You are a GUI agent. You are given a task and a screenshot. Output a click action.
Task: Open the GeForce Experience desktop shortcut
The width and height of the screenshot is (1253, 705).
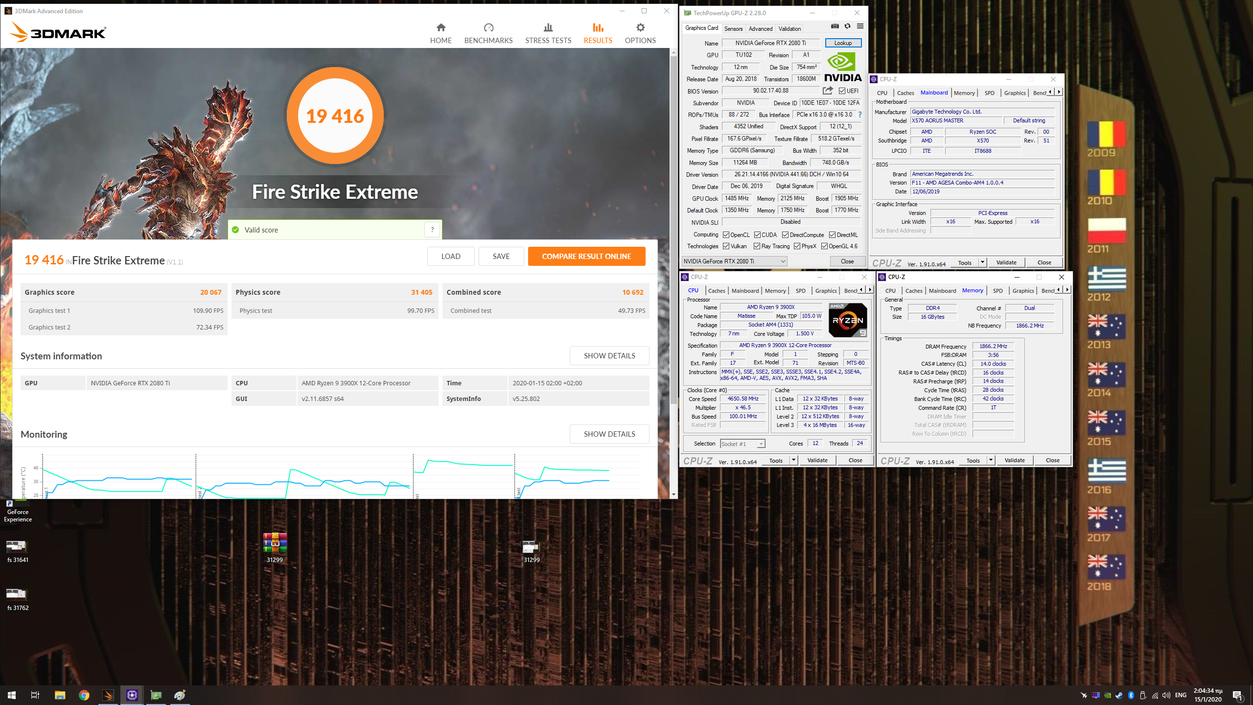pos(18,511)
